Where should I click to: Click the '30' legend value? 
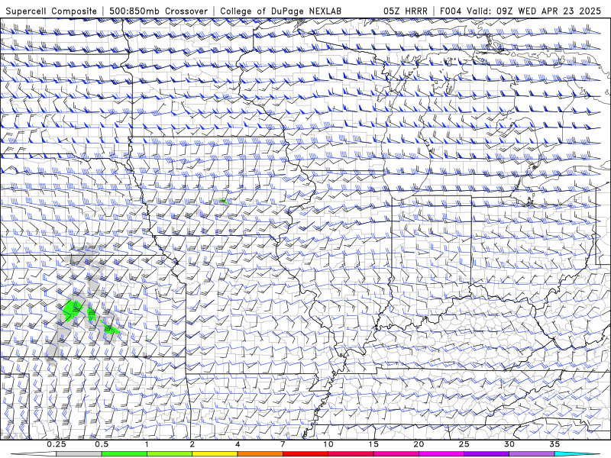[509, 444]
